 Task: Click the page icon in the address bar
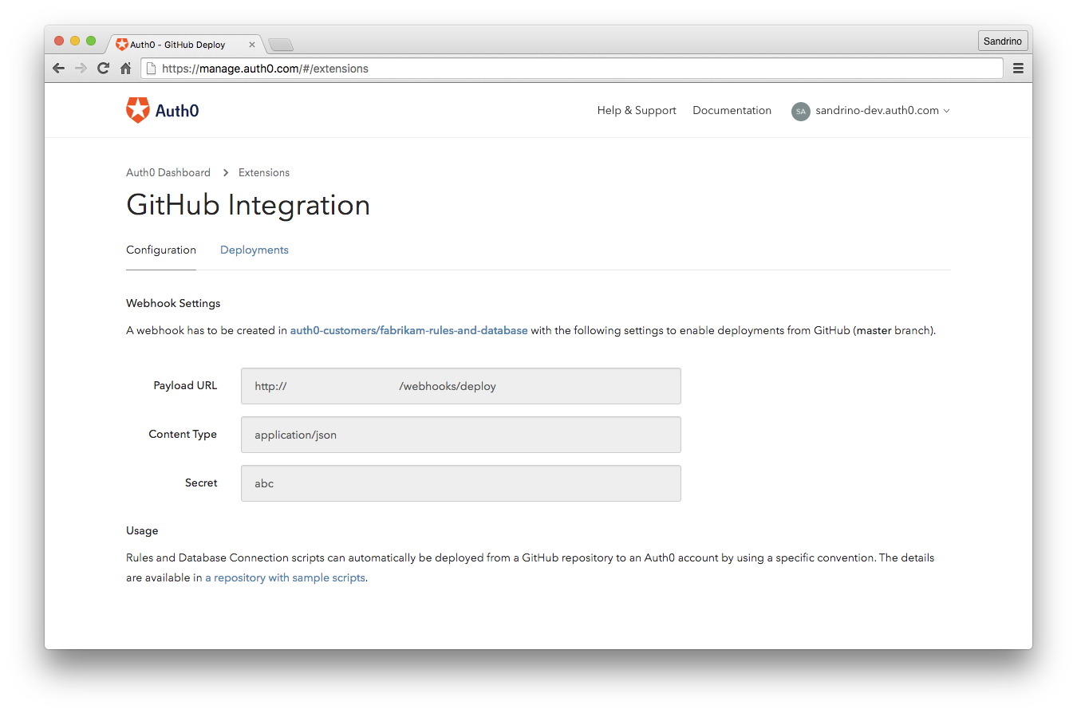(x=151, y=68)
